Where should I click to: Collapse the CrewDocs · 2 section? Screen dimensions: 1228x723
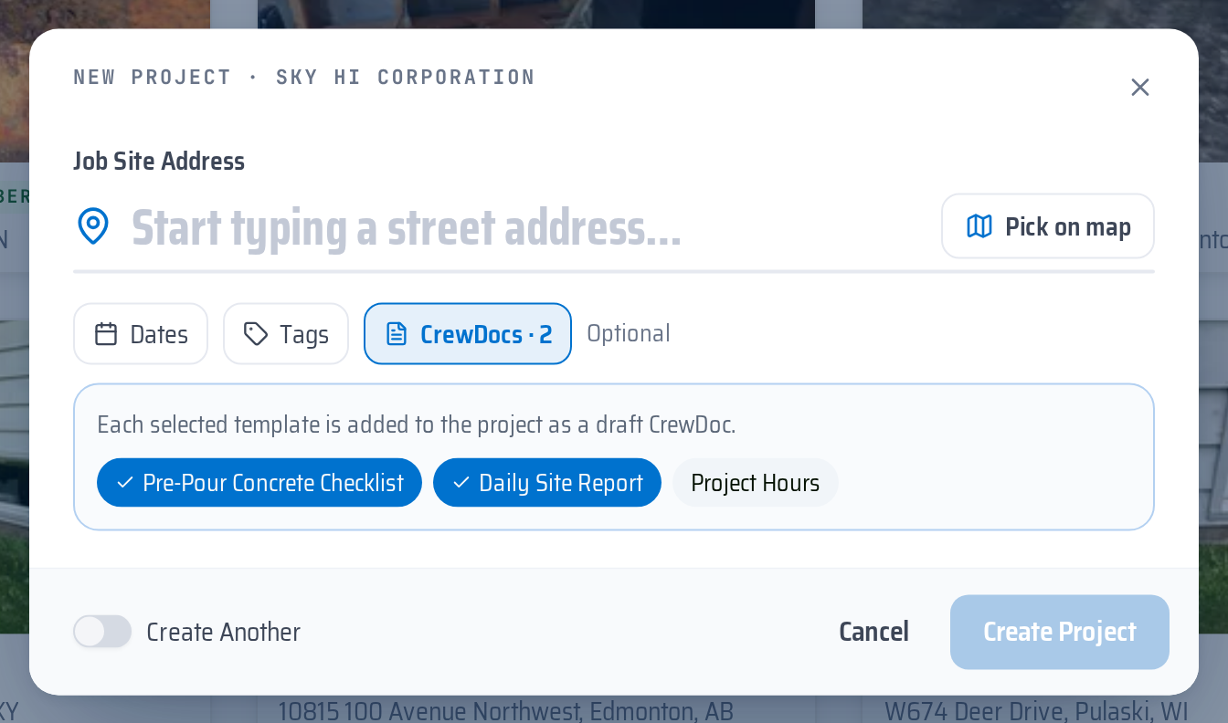[x=468, y=334]
